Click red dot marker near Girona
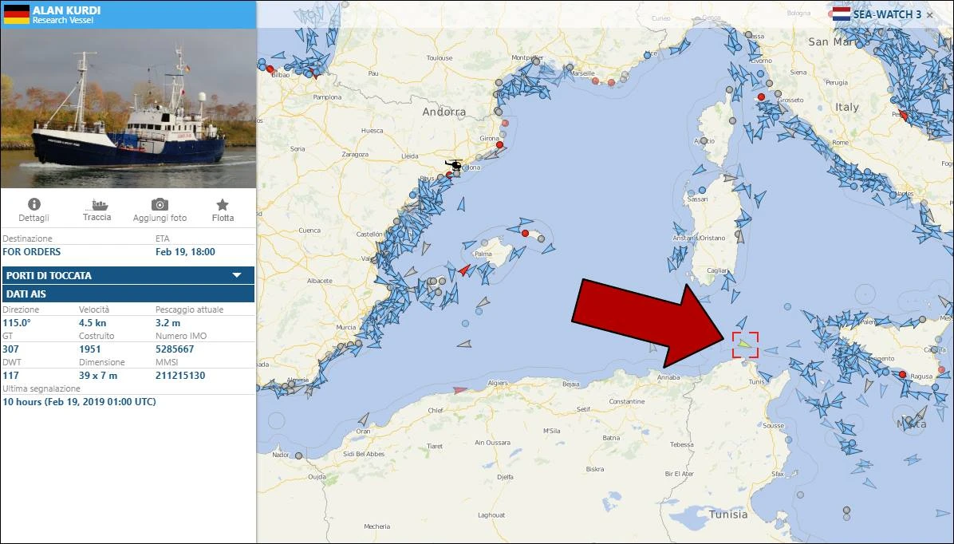 [x=499, y=145]
